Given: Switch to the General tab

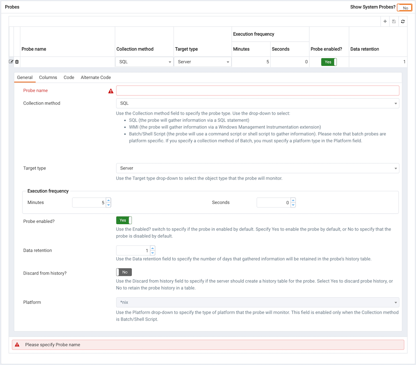Looking at the screenshot, I should (x=25, y=77).
